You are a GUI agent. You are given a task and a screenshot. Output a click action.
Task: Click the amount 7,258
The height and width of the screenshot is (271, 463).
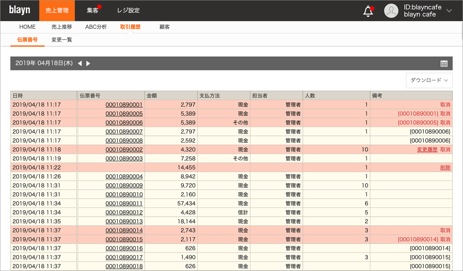188,159
